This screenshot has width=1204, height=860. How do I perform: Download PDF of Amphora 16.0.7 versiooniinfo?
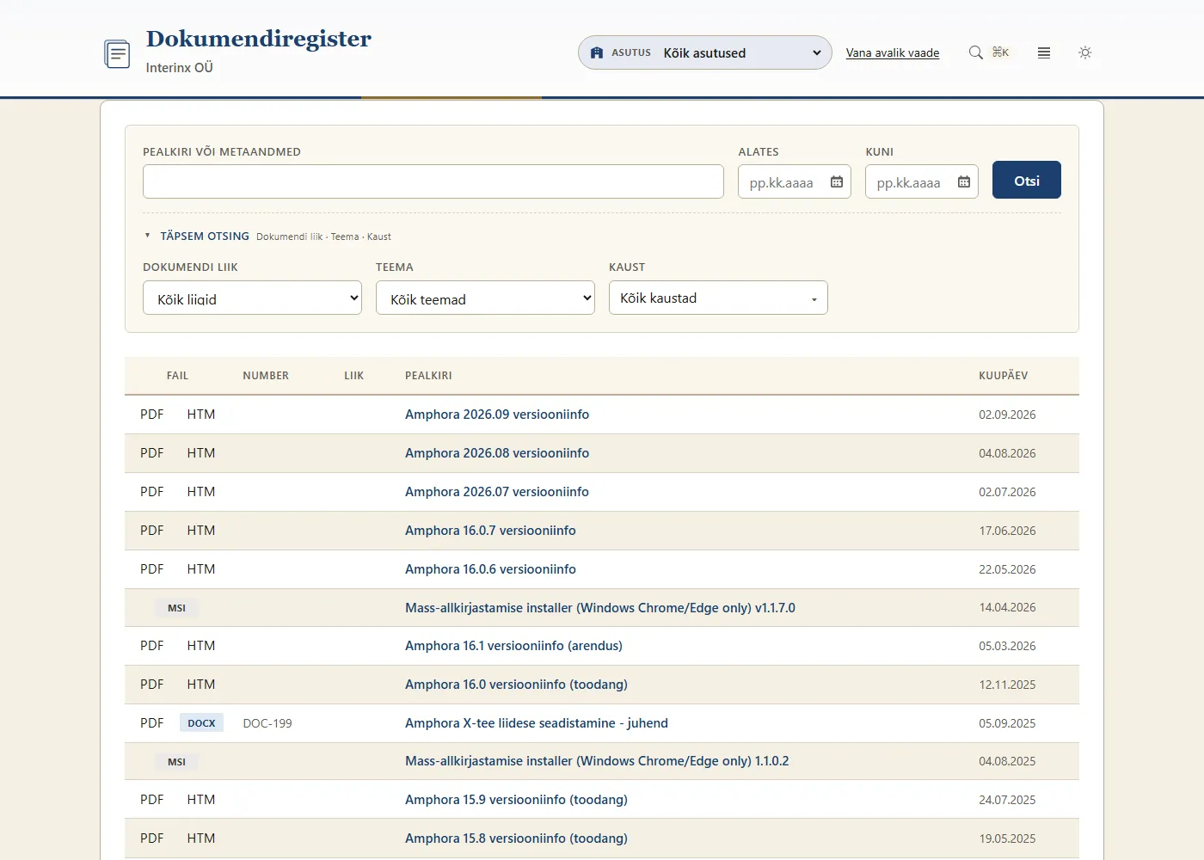[x=151, y=531]
